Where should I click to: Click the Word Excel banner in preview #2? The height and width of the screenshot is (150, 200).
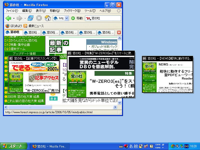coord(34,67)
